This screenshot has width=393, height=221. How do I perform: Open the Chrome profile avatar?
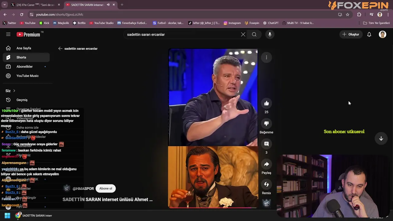coord(380,14)
